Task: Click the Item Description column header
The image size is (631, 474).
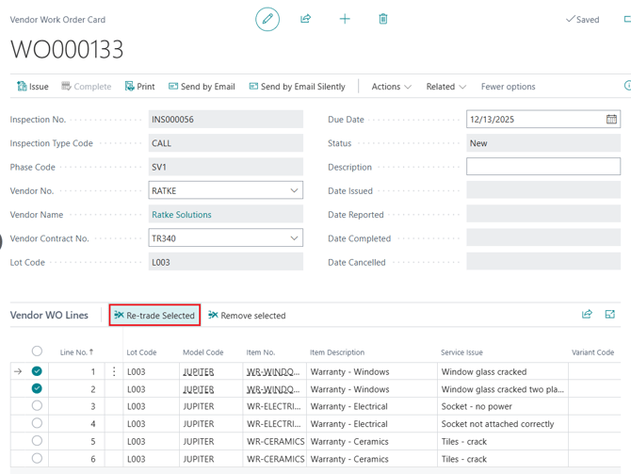Action: [x=337, y=352]
